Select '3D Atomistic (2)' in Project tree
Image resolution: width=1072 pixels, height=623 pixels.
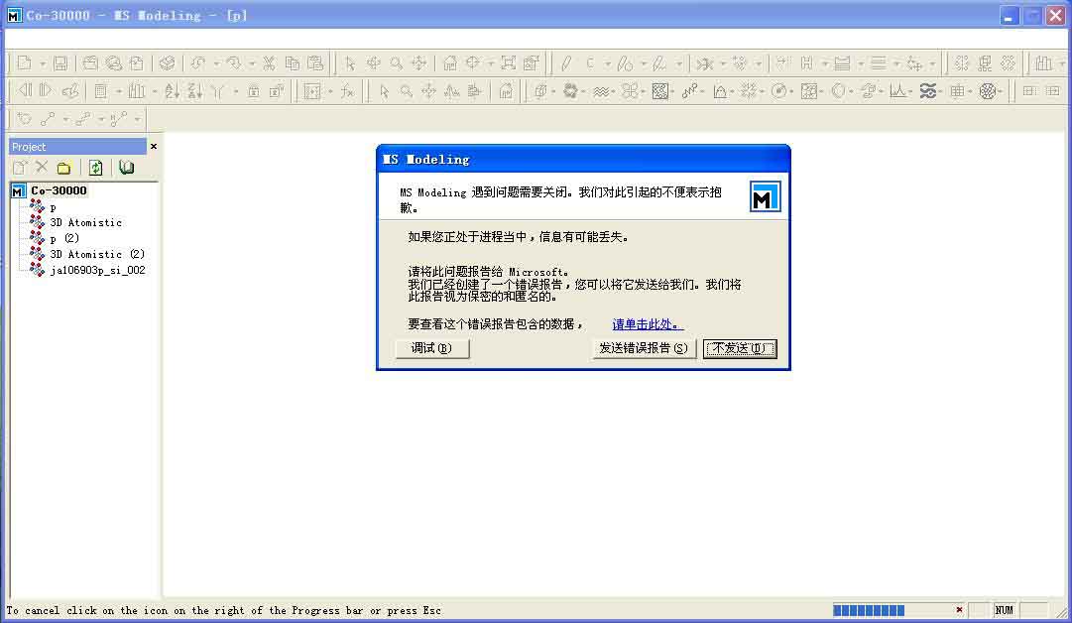pos(97,254)
